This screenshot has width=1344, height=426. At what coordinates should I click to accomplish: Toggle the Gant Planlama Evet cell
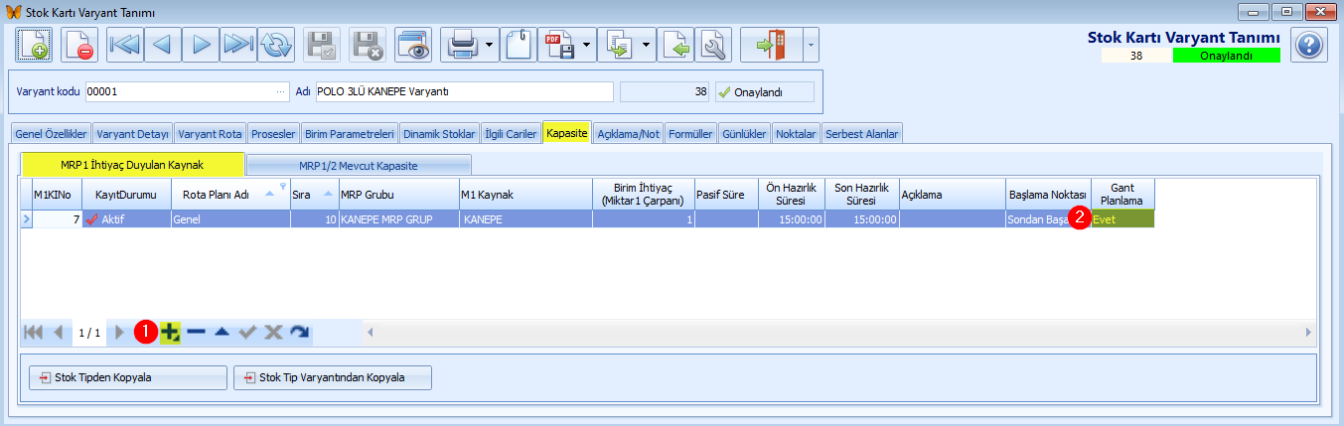(x=1122, y=219)
